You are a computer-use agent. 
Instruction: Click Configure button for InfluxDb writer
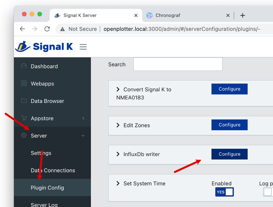click(229, 154)
